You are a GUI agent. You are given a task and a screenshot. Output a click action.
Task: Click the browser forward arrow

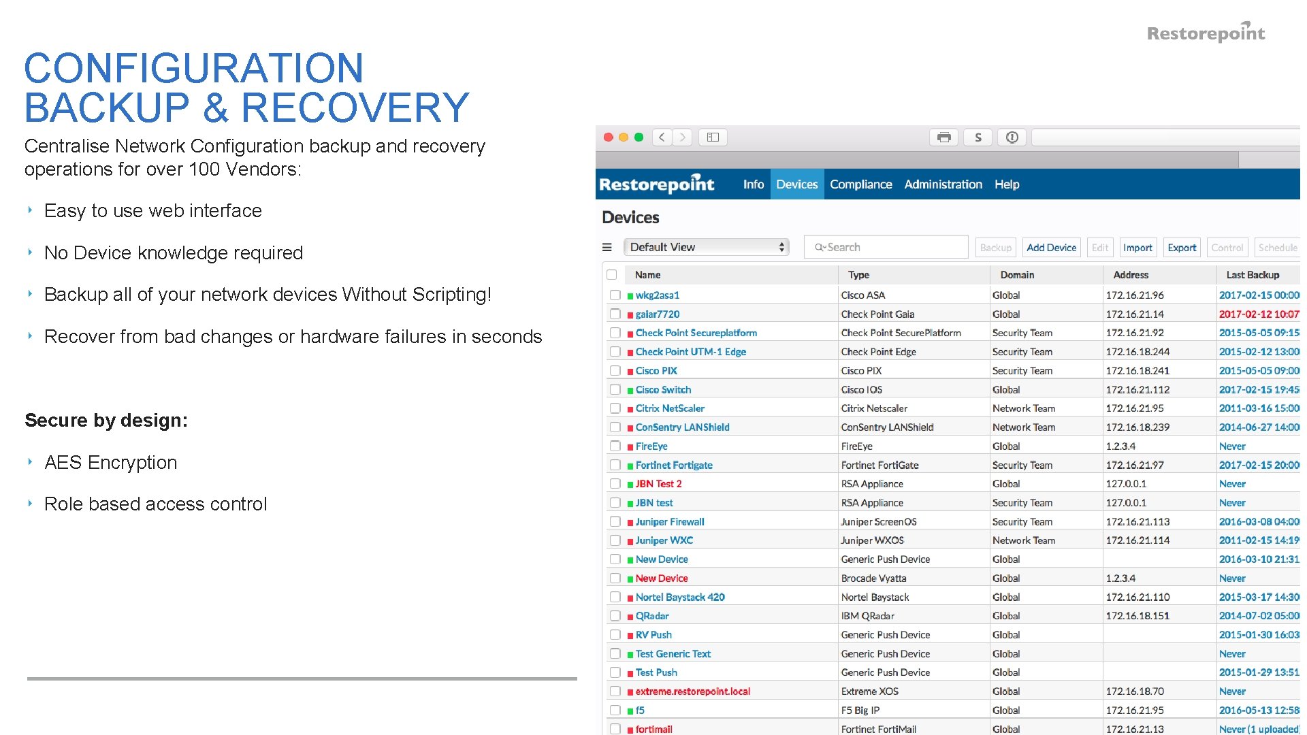(x=683, y=137)
